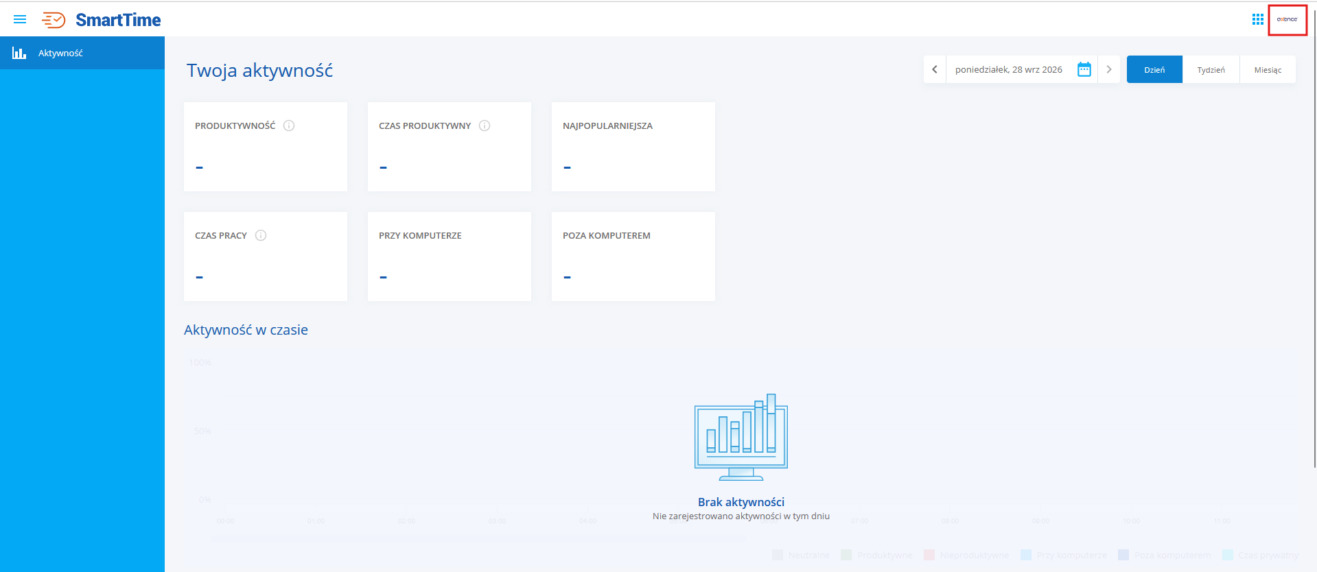Click the monitor chart illustration
This screenshot has width=1317, height=572.
pos(741,437)
